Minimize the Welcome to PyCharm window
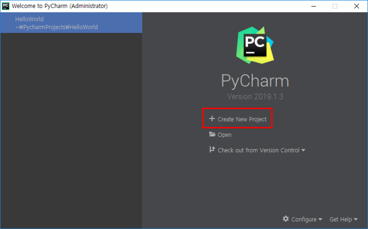The image size is (368, 229). pyautogui.click(x=314, y=6)
